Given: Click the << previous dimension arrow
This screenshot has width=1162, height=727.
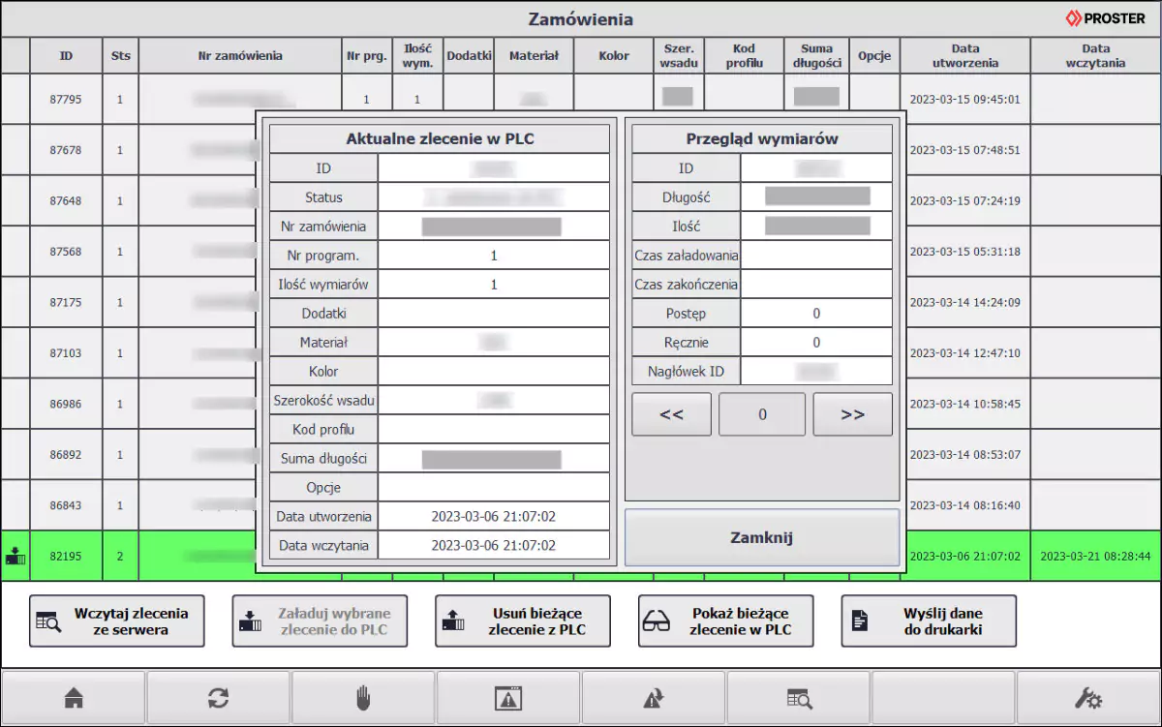Looking at the screenshot, I should [x=671, y=413].
